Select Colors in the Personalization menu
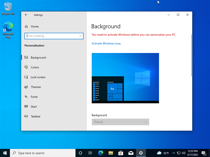This screenshot has height=157, width=210. point(35,67)
